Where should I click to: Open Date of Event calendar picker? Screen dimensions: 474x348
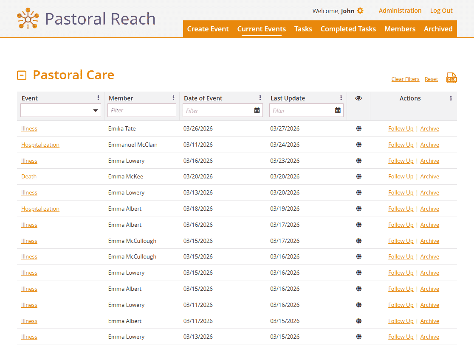[x=257, y=110]
